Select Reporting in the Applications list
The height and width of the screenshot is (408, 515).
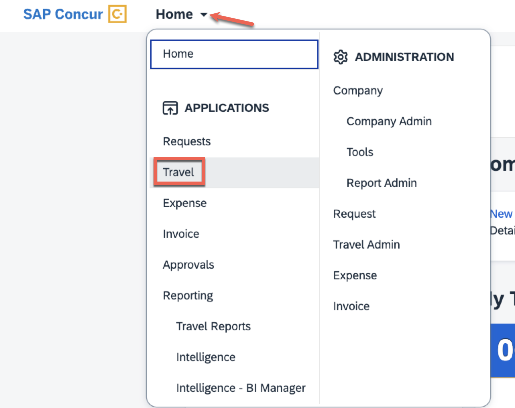coord(188,295)
